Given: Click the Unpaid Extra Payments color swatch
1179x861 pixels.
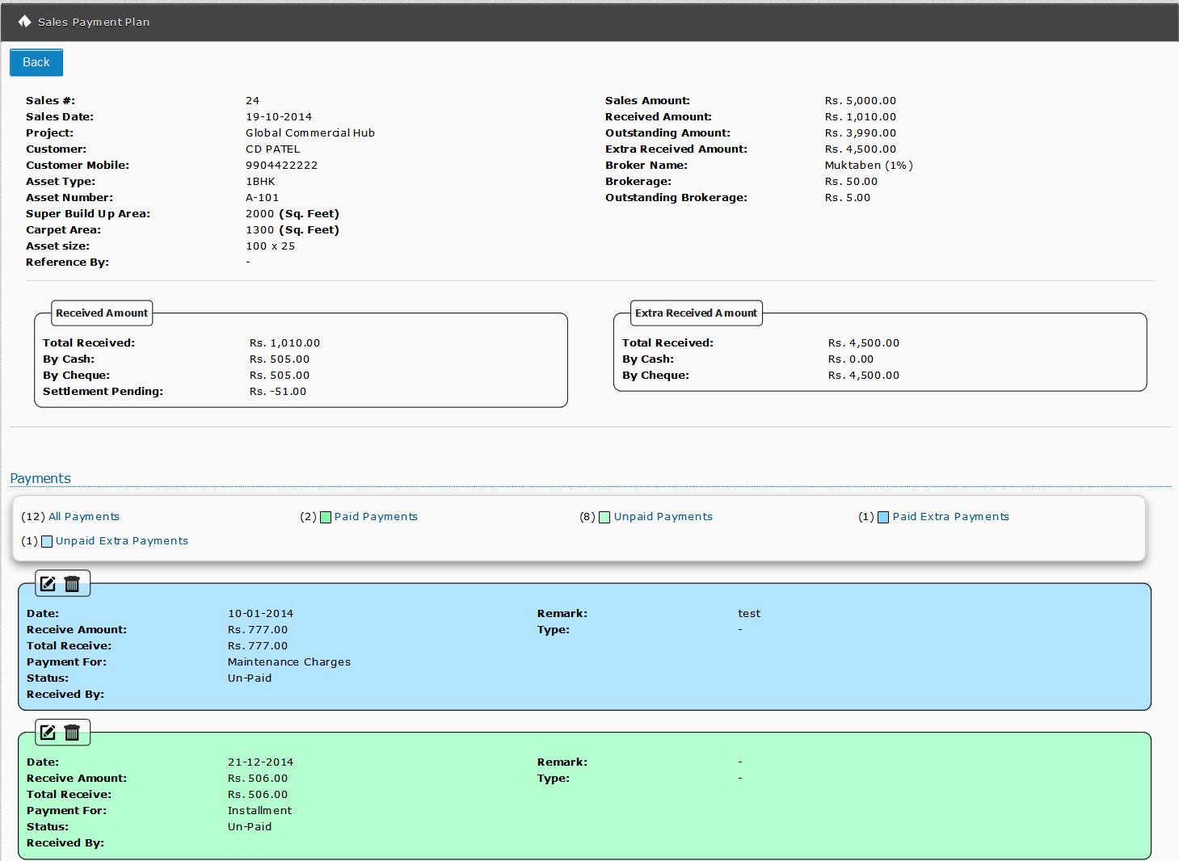Looking at the screenshot, I should coord(47,542).
